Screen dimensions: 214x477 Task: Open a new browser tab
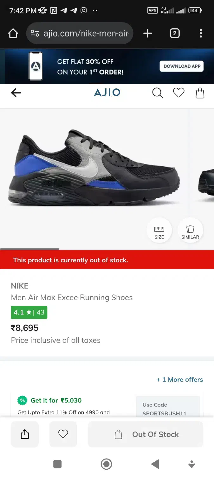click(x=147, y=33)
